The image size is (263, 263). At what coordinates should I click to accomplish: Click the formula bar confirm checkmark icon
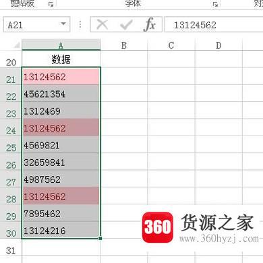126,24
